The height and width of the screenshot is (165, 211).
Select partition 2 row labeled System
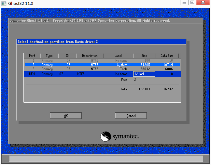pyautogui.click(x=102, y=65)
